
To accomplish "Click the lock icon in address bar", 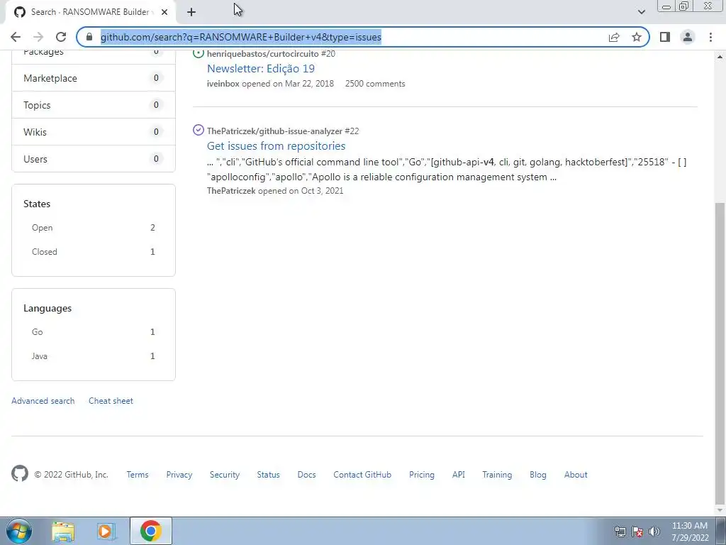I will pyautogui.click(x=89, y=37).
